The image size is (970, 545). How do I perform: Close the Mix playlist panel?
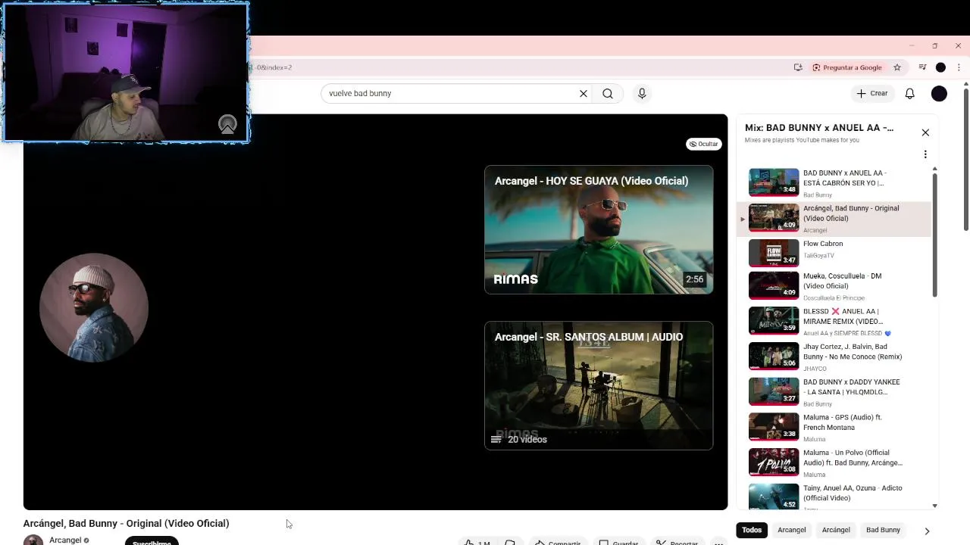(x=925, y=132)
